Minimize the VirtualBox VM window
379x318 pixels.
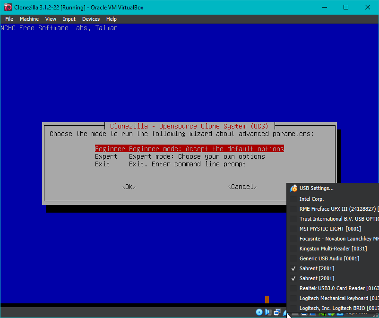click(324, 7)
